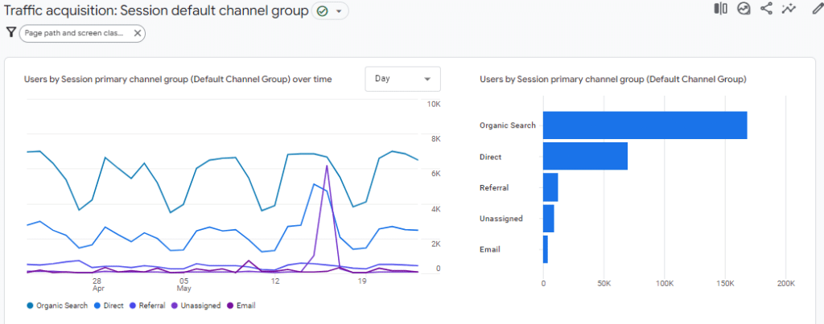
Task: Toggle the Email legend entry
Action: point(240,306)
